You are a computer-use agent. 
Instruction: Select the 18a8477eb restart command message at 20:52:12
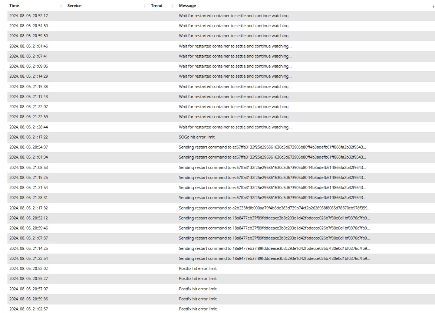pyautogui.click(x=274, y=218)
